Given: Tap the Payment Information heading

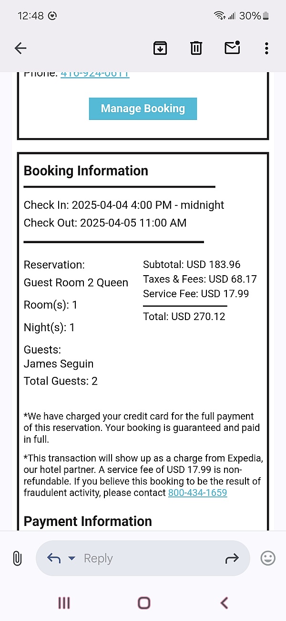Looking at the screenshot, I should (88, 521).
